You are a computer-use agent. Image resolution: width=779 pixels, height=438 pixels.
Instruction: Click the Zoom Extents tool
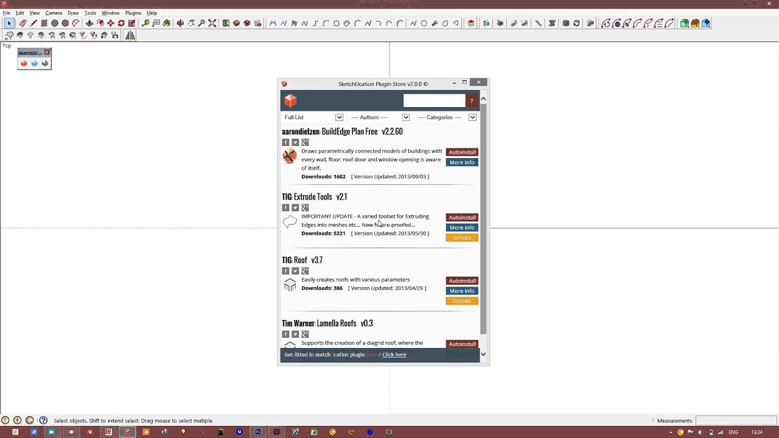click(212, 23)
